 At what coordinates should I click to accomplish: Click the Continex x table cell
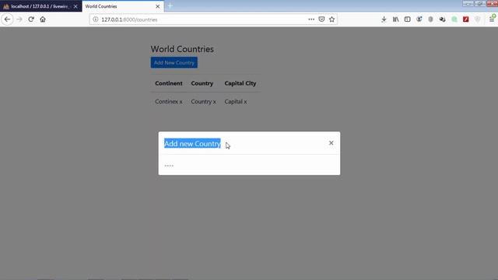pyautogui.click(x=169, y=102)
